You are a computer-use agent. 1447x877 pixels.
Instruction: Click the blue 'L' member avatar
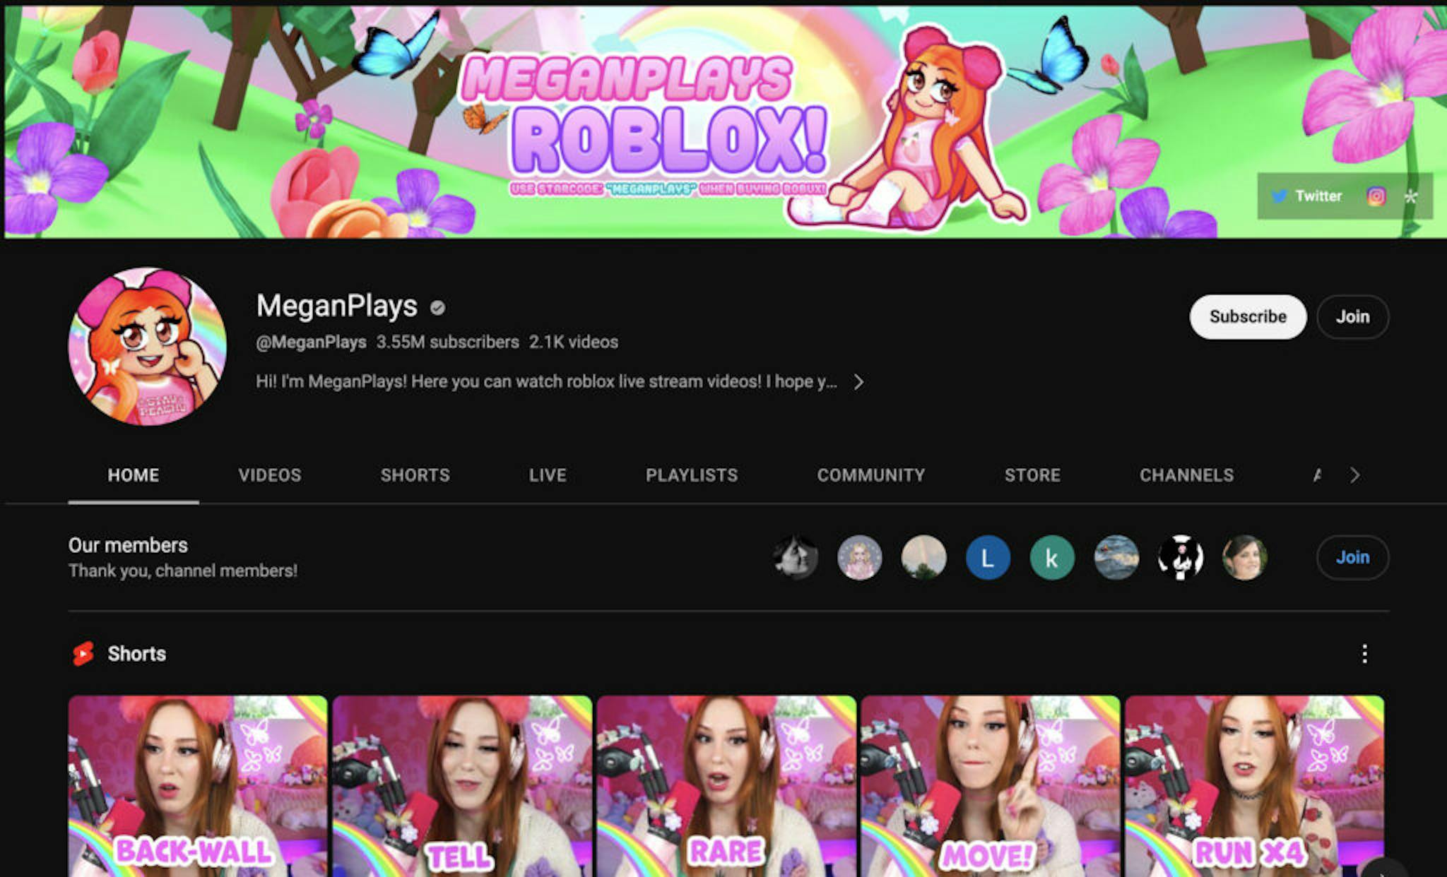click(988, 557)
